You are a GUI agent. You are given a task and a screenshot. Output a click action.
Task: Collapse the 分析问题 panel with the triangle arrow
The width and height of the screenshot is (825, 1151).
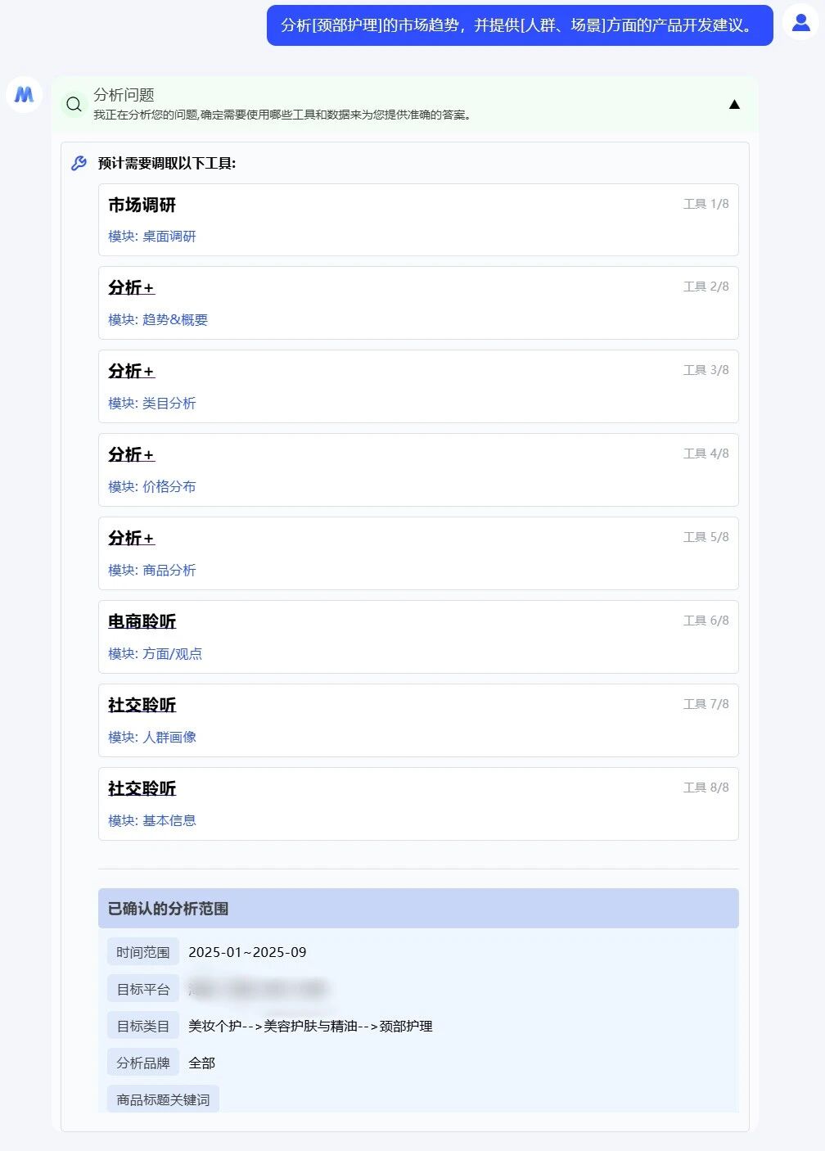click(734, 104)
